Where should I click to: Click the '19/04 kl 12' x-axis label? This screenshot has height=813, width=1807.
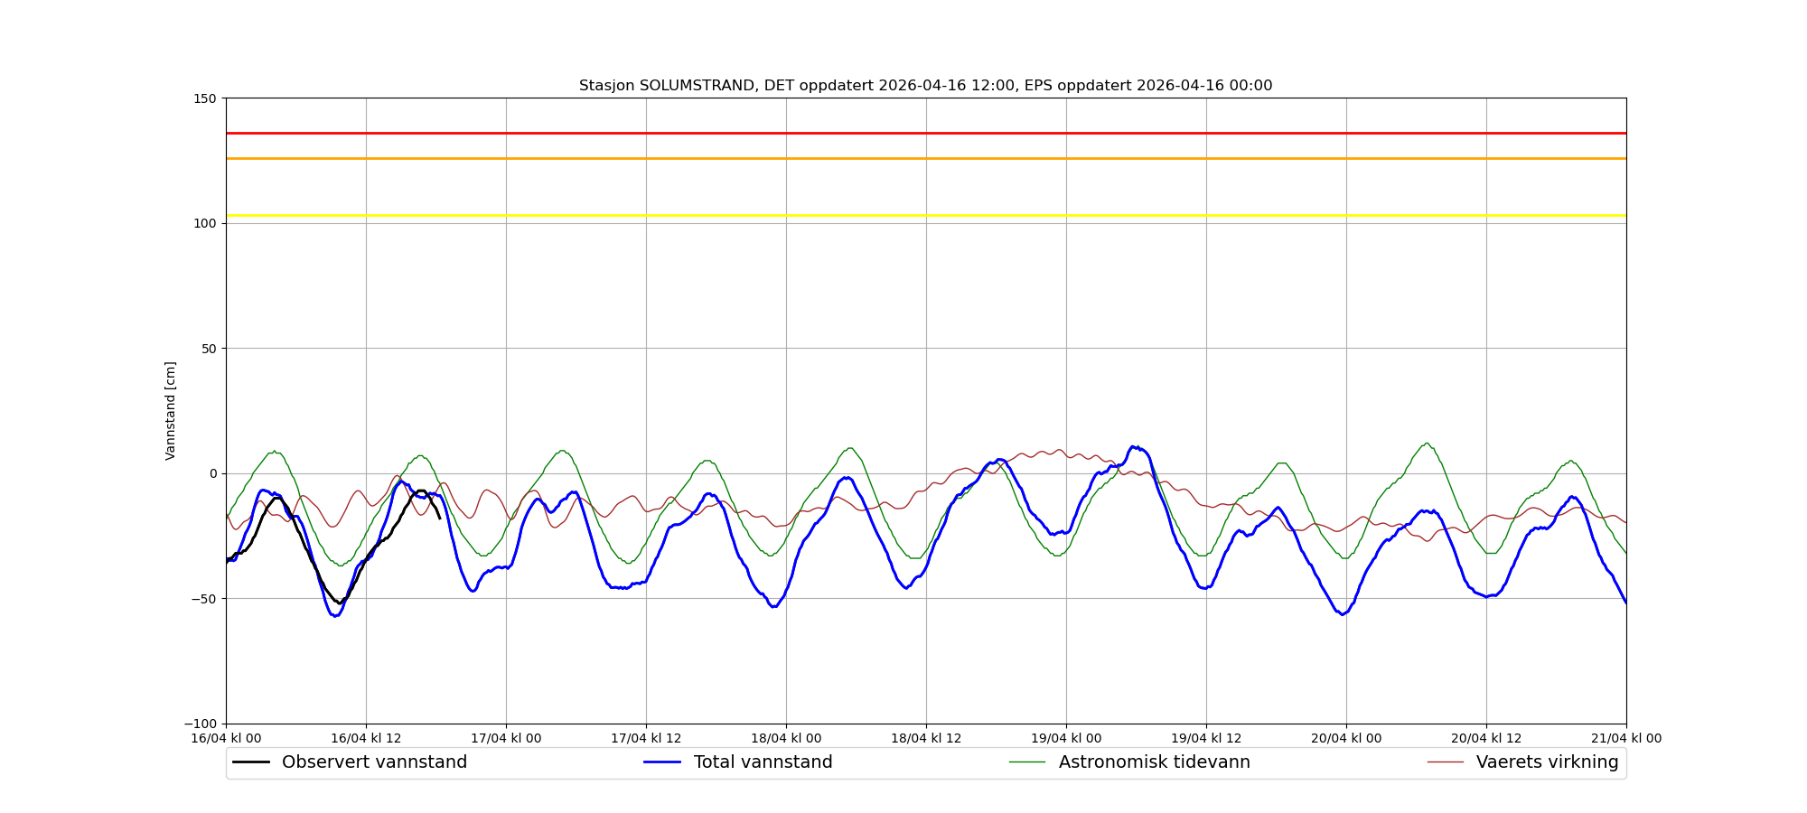click(1206, 738)
